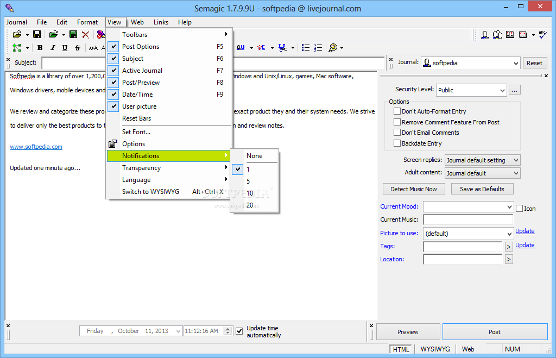The height and width of the screenshot is (358, 556).
Task: Click the smiley palette icon
Action: (x=333, y=48)
